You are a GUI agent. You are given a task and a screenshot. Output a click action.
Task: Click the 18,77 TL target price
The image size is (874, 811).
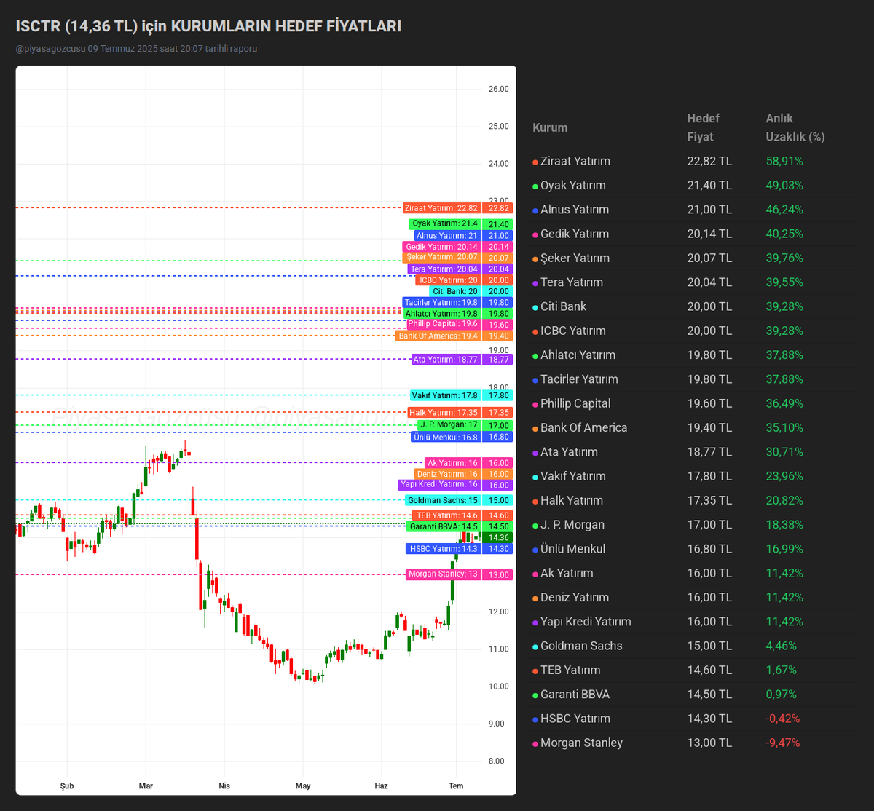pos(709,452)
